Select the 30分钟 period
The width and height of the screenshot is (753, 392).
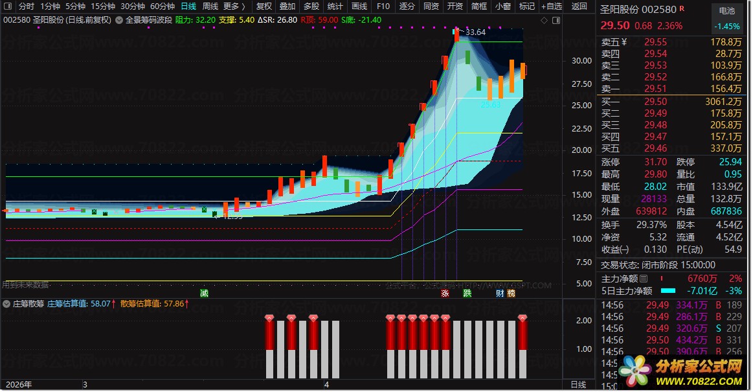point(133,6)
